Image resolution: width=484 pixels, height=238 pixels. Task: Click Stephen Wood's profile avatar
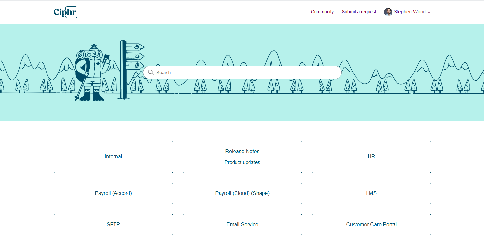coord(388,12)
